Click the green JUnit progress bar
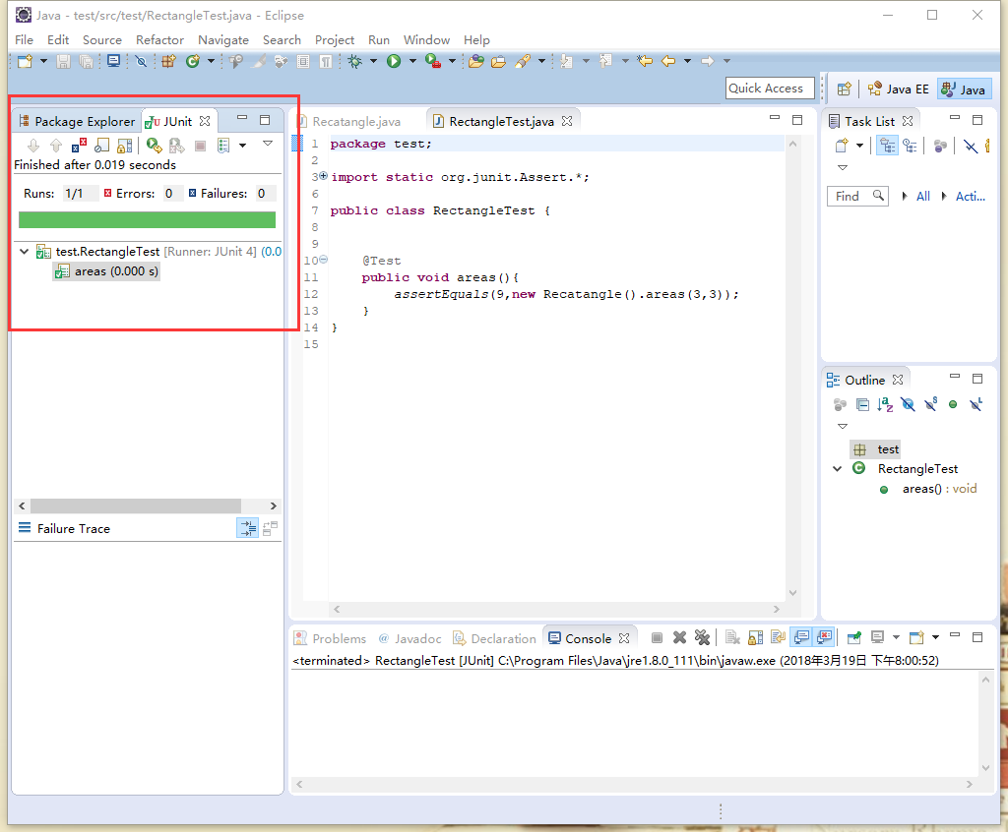The height and width of the screenshot is (832, 1008). tap(148, 219)
